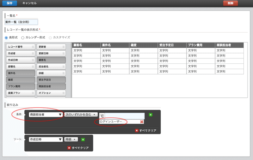Click the 確度 column header
This screenshot has height=160, width=253.
point(144,45)
